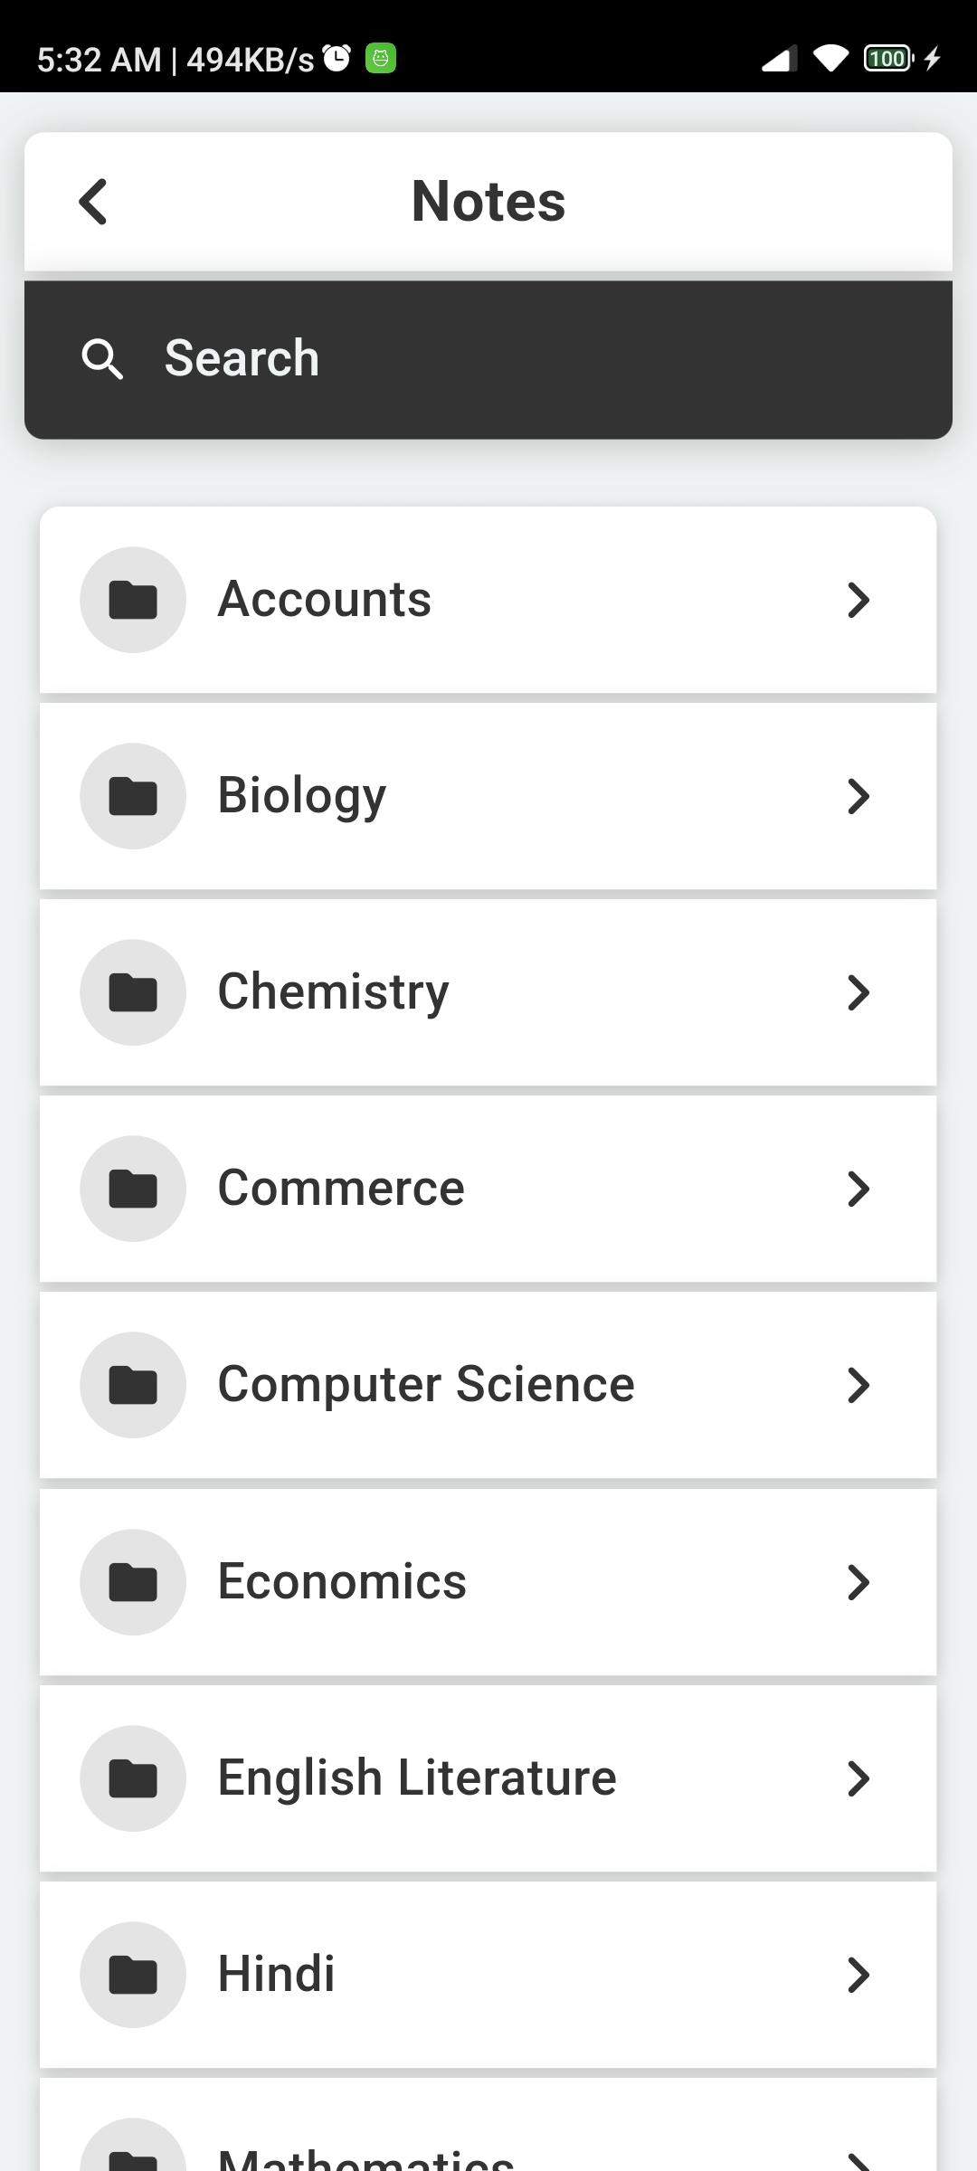The image size is (977, 2171).
Task: Tap the Hindi folder icon
Action: [133, 1975]
